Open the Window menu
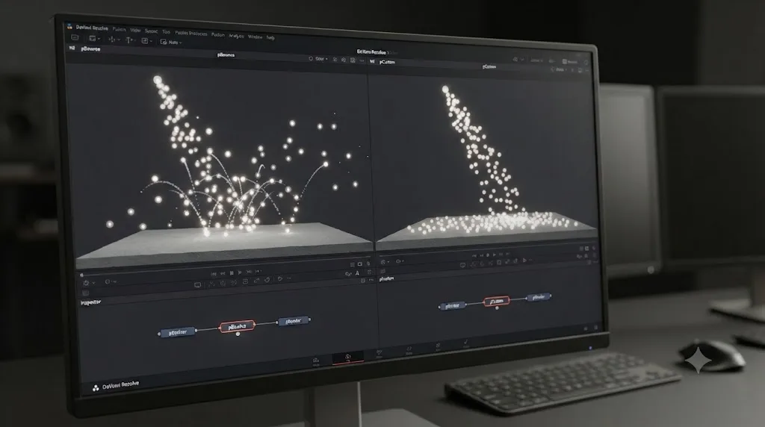 (x=255, y=37)
